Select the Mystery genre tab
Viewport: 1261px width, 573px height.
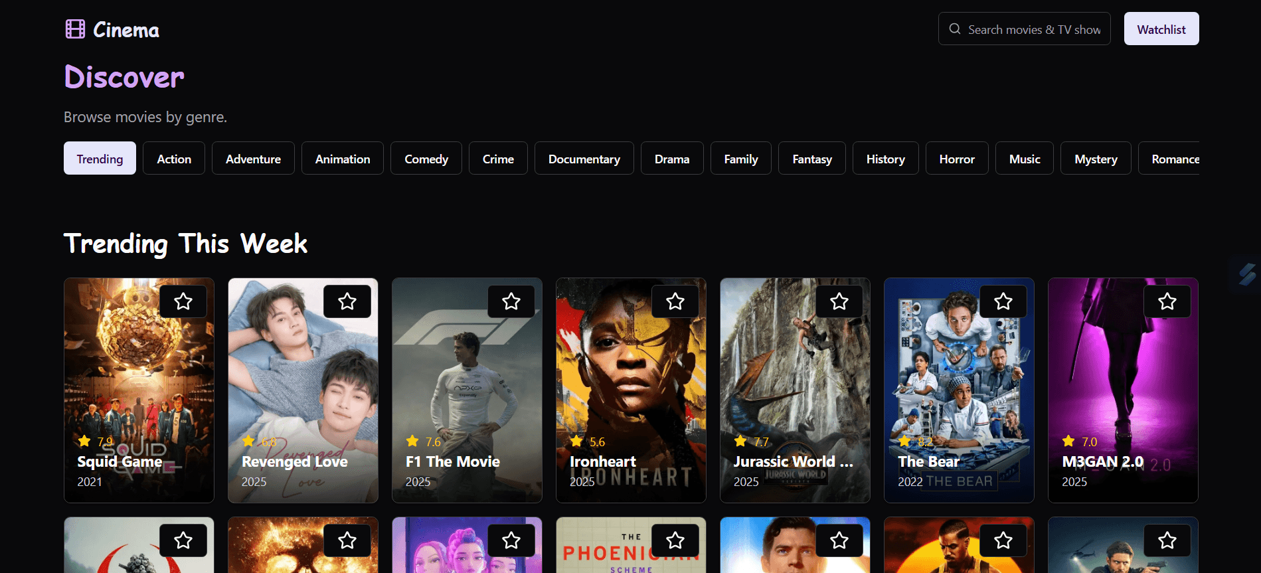(1096, 158)
